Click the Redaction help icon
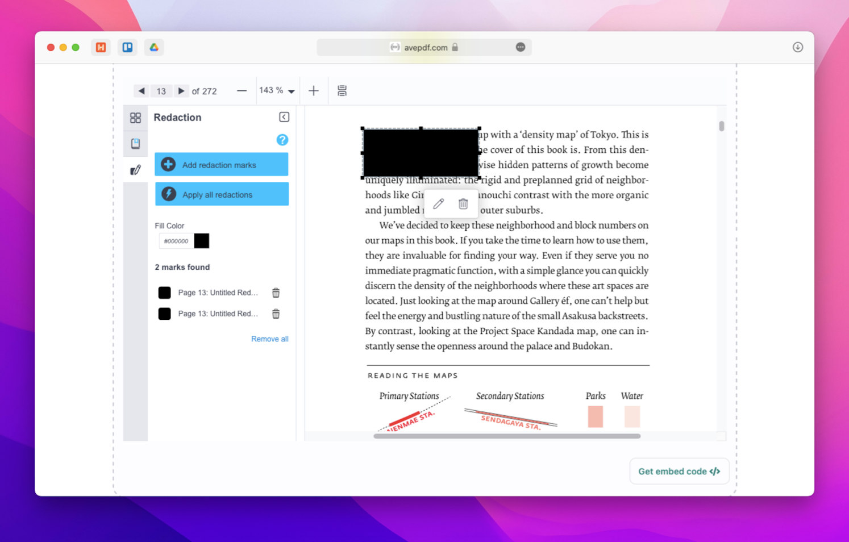This screenshot has height=542, width=849. click(282, 139)
